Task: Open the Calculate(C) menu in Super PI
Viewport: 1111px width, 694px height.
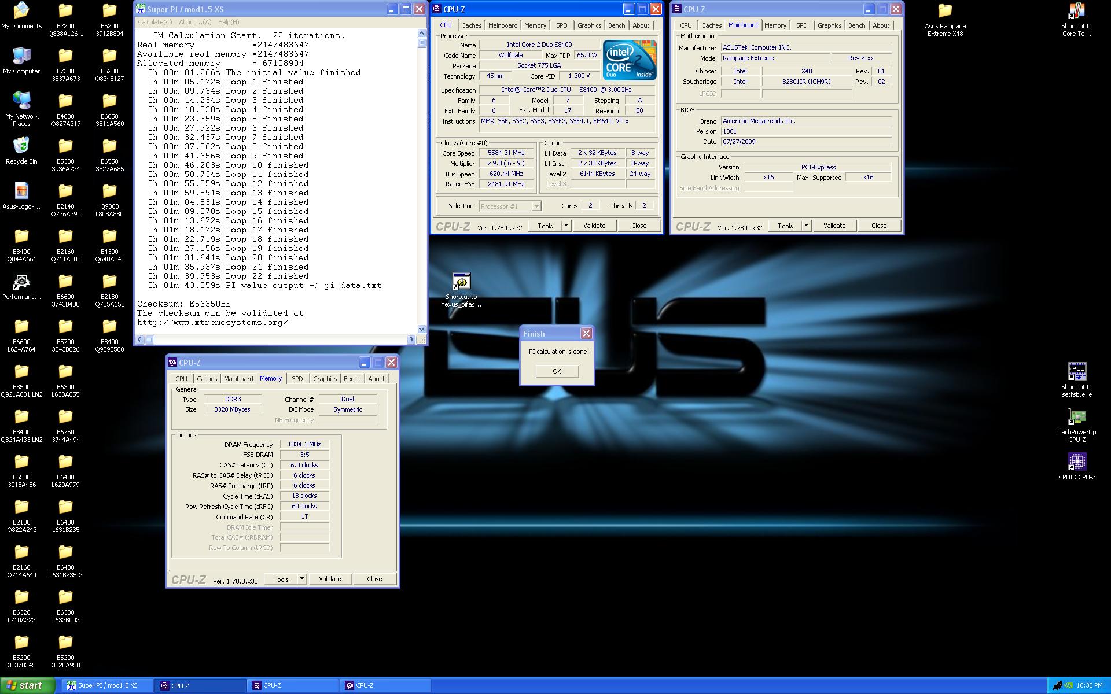Action: click(154, 22)
